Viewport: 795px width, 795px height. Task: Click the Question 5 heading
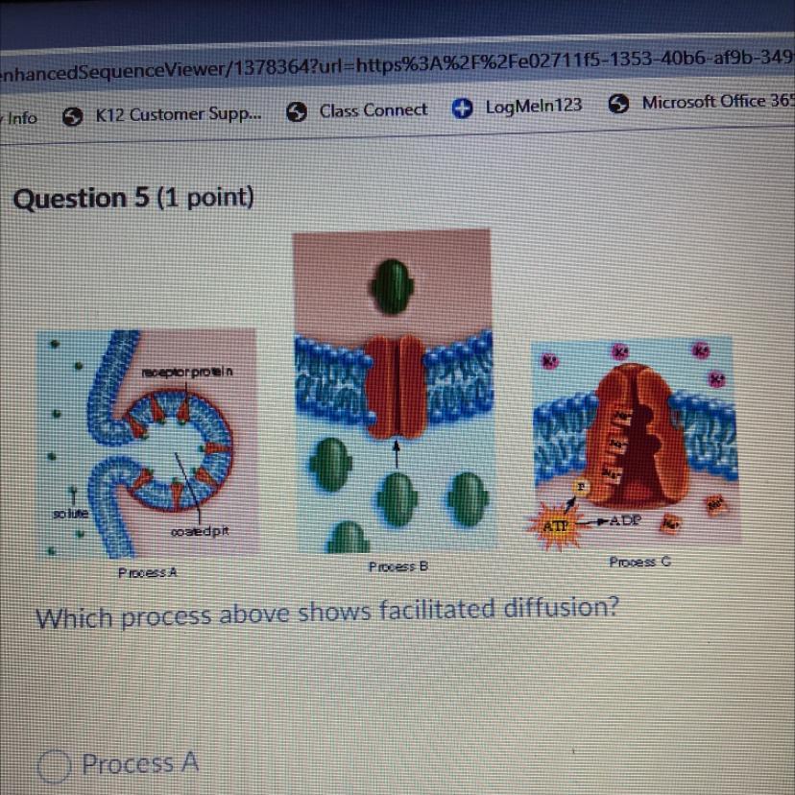pos(133,198)
